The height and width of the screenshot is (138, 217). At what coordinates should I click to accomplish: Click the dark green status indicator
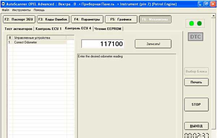199,23
